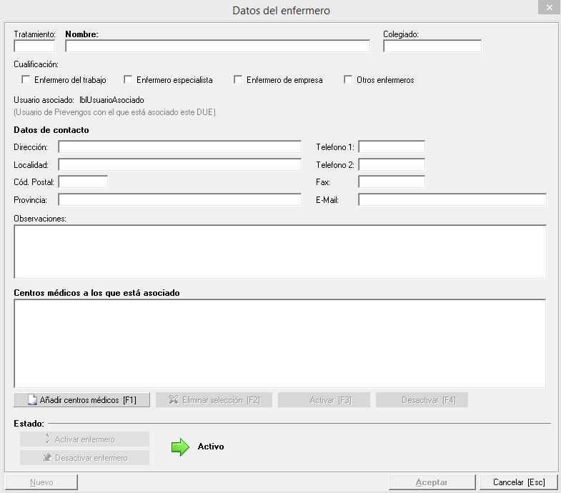Click the Desactivar enfermero button icon
The height and width of the screenshot is (493, 561).
click(47, 458)
